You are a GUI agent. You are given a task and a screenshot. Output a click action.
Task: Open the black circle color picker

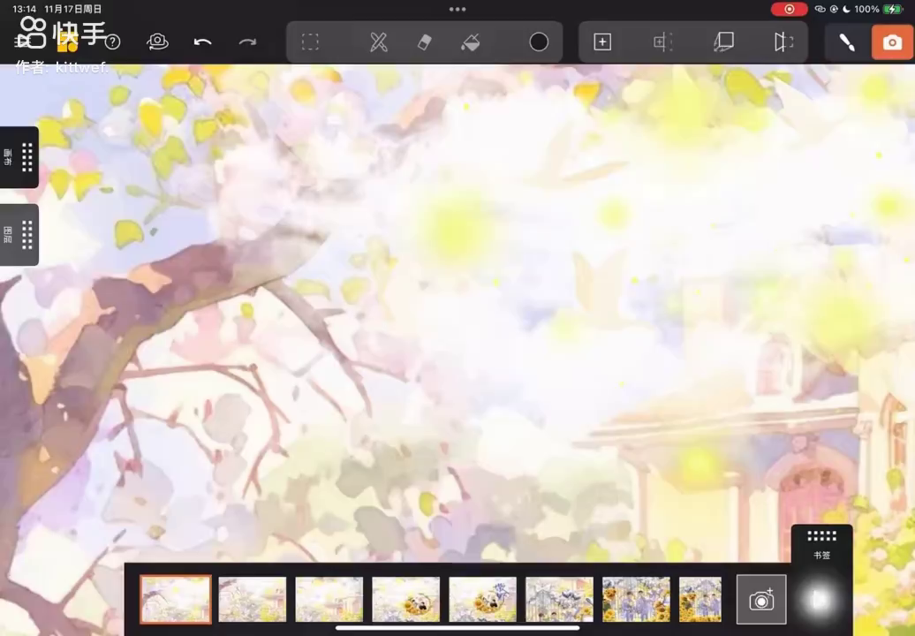click(539, 42)
